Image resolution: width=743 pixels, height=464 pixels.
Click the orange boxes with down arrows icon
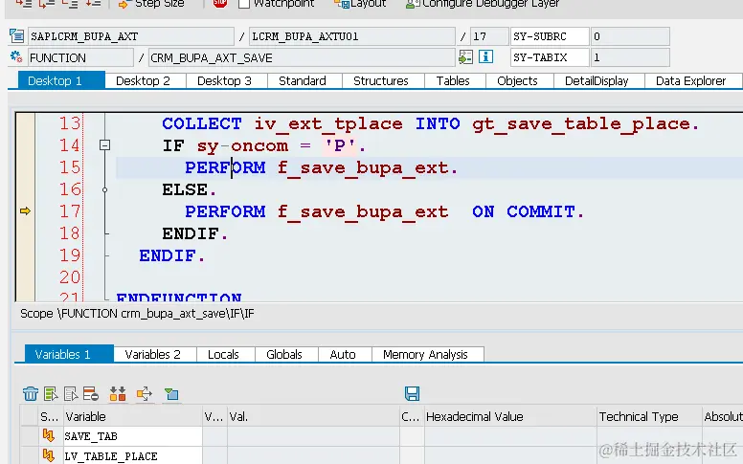pos(118,393)
